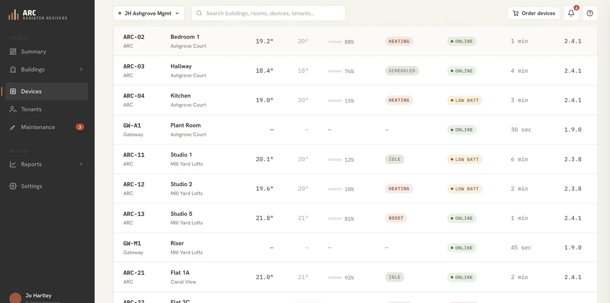Select device ARC-04
This screenshot has width=610, height=303.
pyautogui.click(x=134, y=96)
